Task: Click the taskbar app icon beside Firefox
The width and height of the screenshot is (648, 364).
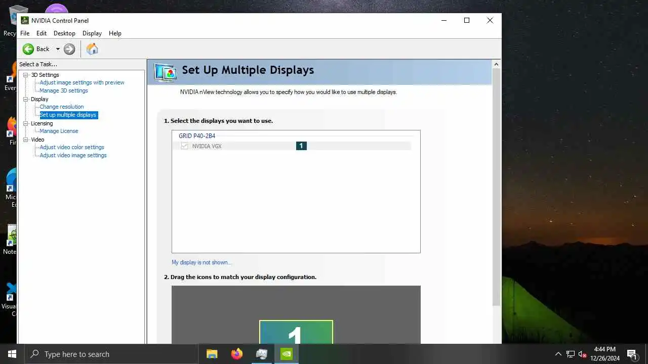Action: [x=262, y=354]
